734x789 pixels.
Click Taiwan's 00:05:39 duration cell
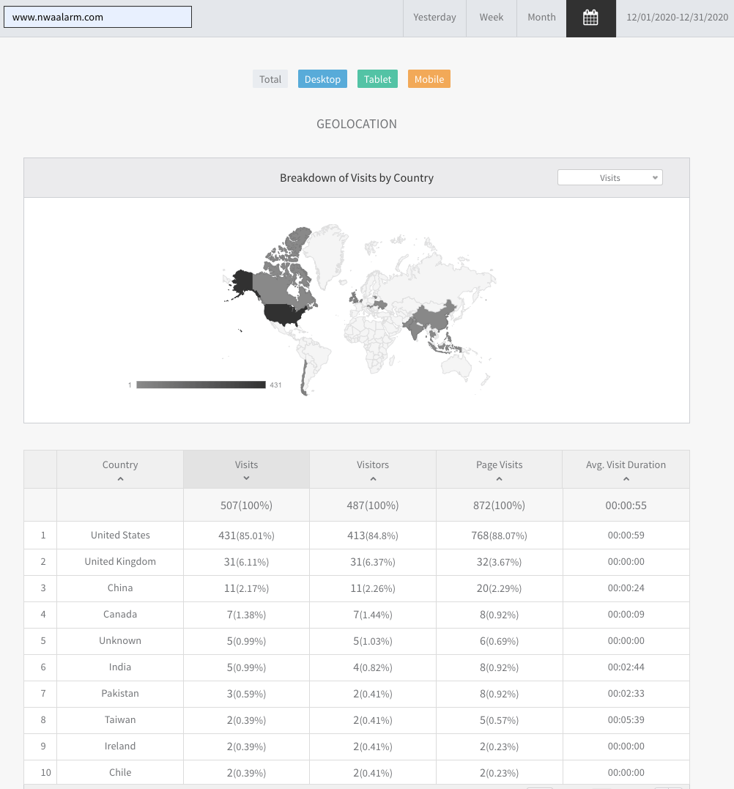point(626,719)
